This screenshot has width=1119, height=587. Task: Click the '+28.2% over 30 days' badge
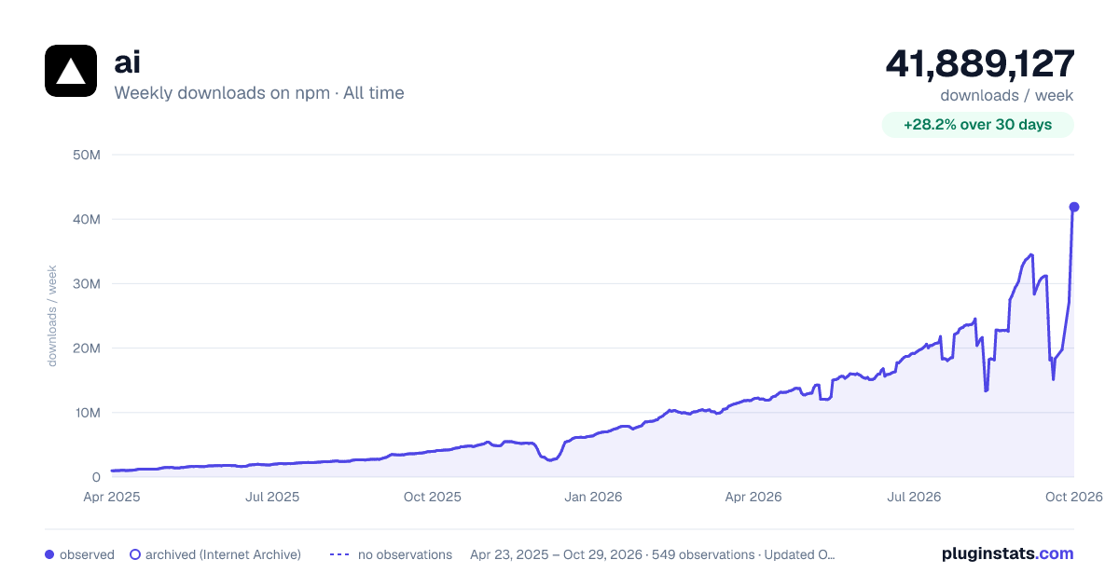(x=978, y=125)
